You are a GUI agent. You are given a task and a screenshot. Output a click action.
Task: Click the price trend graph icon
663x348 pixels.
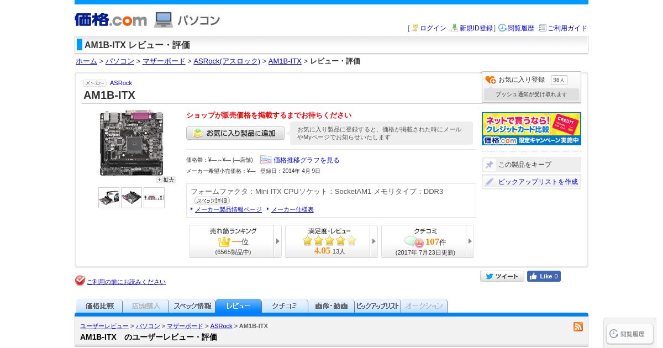(x=266, y=160)
